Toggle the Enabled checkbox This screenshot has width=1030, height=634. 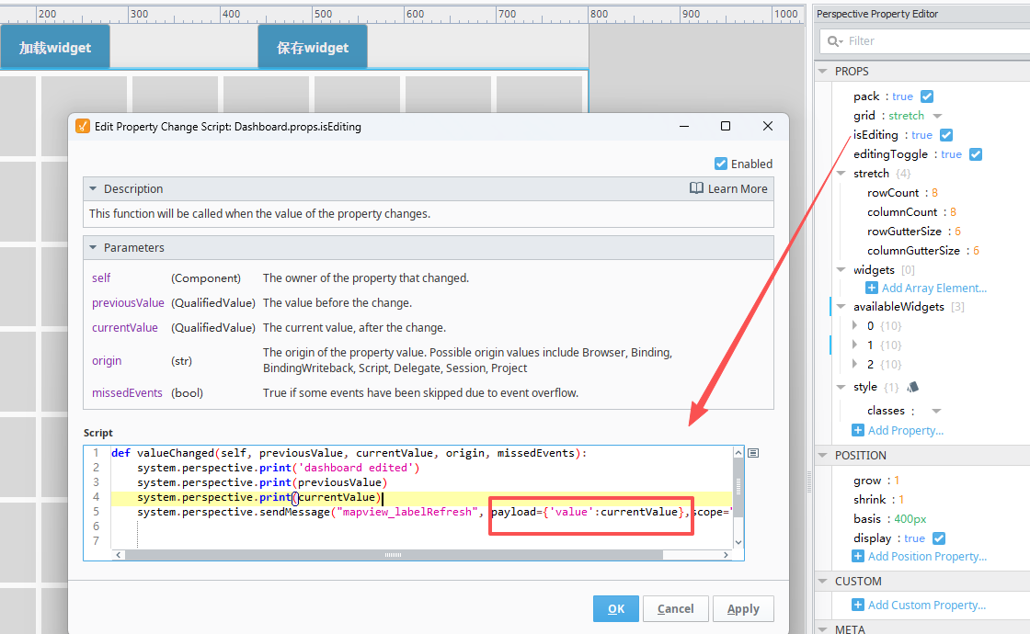pos(721,164)
